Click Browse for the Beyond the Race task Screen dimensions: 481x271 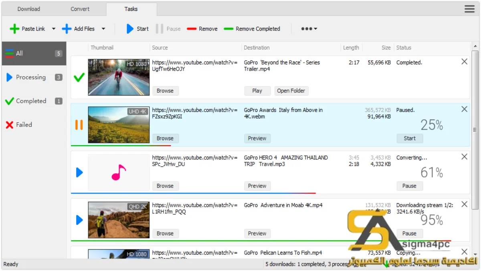[165, 91]
